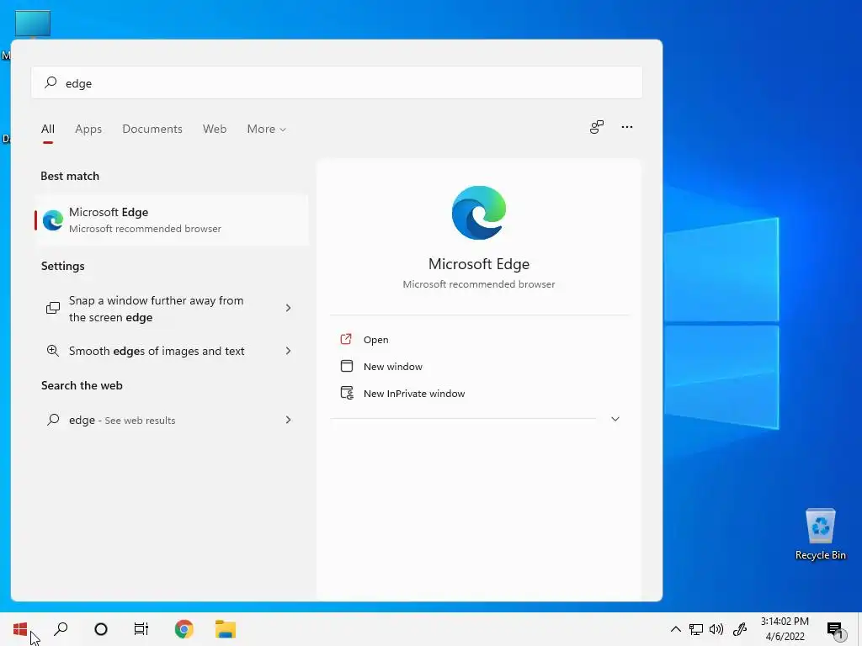Show hidden tray icons arrow
The height and width of the screenshot is (646, 862).
pyautogui.click(x=676, y=629)
